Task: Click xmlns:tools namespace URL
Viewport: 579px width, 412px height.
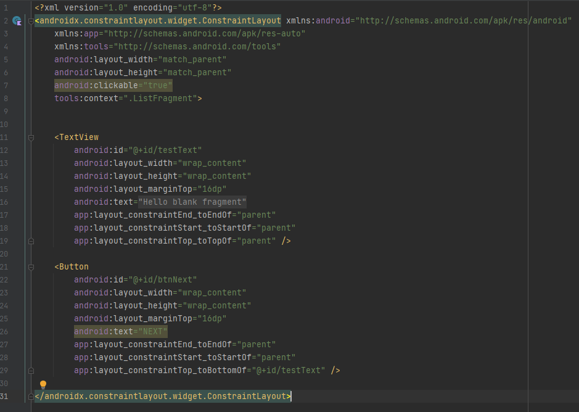Action: tap(197, 46)
